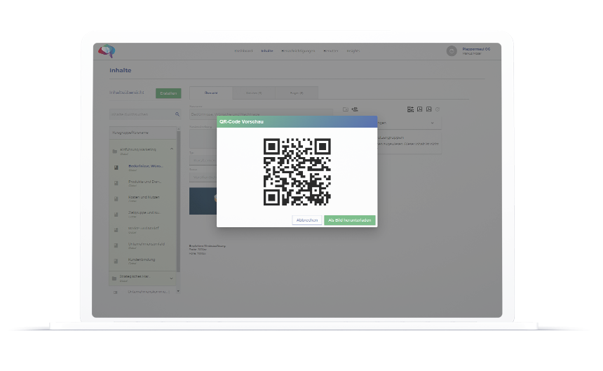Click icon beside 'Markt- und Marktf'
This screenshot has height=371, width=603.
(116, 230)
